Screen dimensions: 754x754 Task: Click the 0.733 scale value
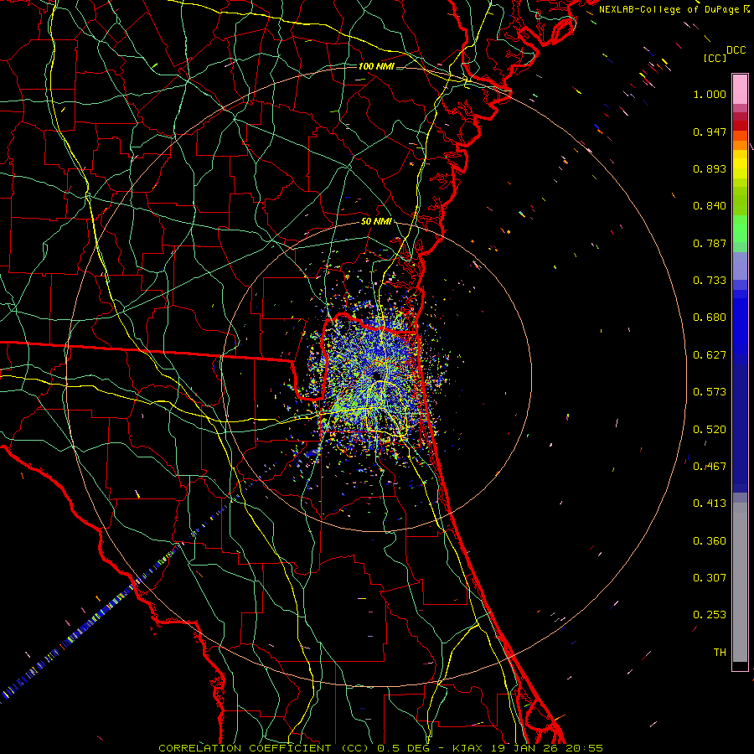click(710, 281)
